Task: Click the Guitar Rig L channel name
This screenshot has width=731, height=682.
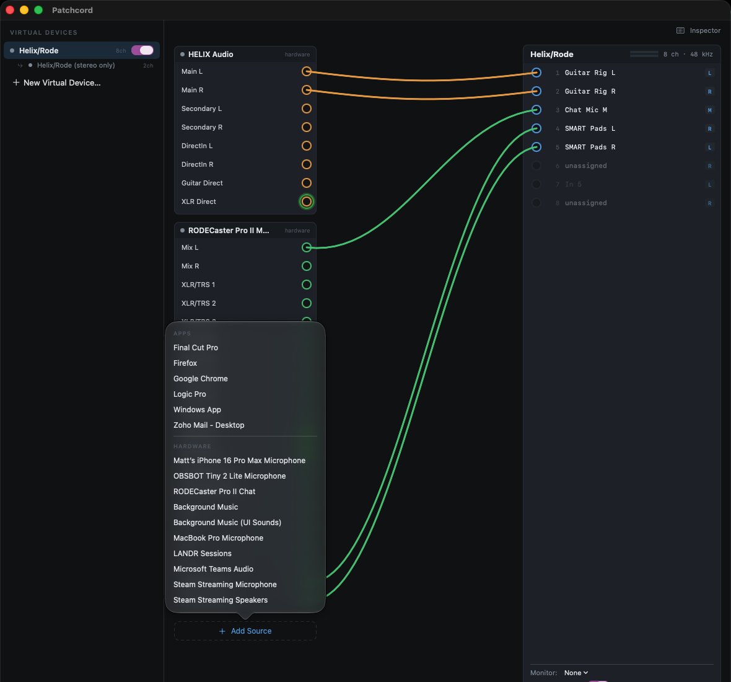Action: 590,73
